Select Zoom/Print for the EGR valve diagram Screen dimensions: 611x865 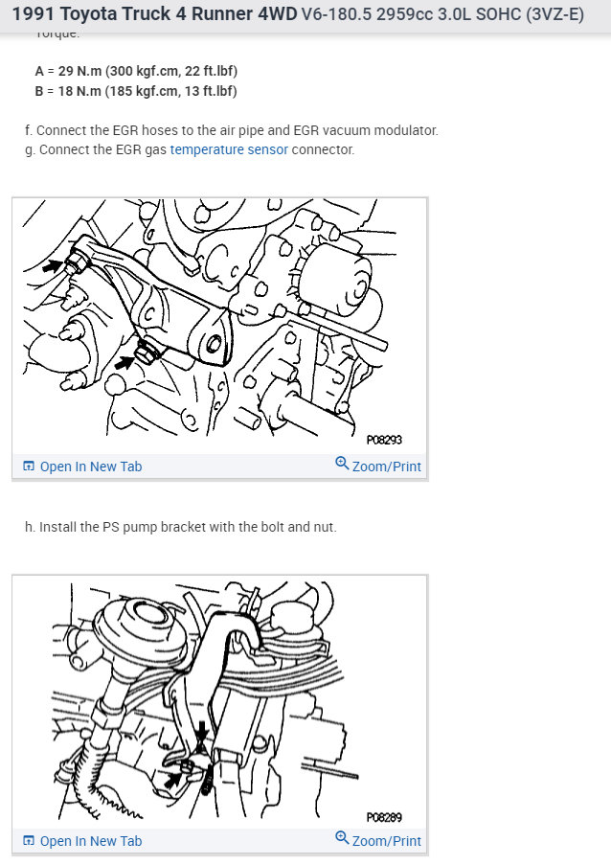[x=378, y=840]
